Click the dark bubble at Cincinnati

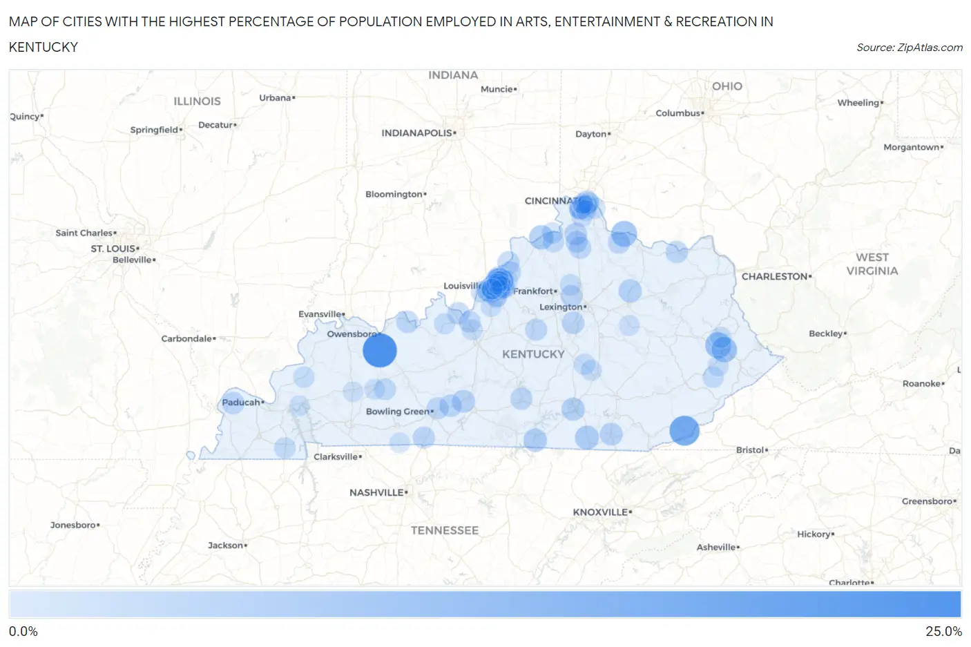click(x=584, y=205)
